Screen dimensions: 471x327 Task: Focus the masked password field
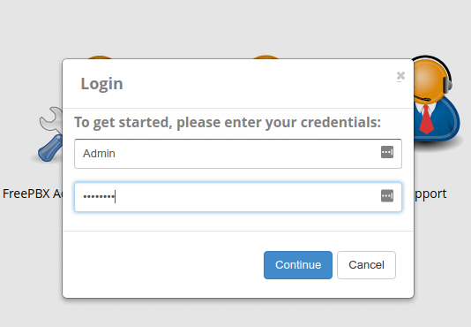(x=238, y=197)
